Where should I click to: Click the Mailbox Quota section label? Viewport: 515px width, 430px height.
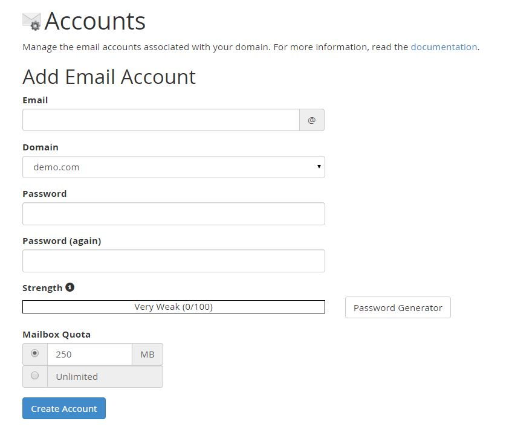point(57,334)
